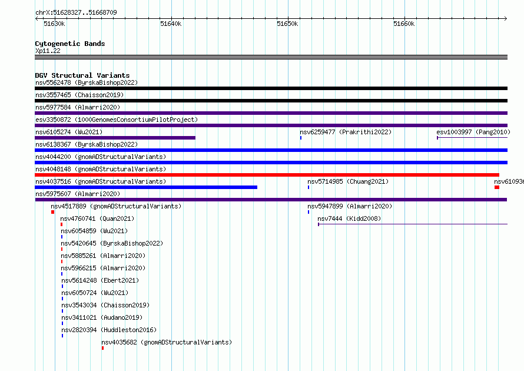Click the purple esv3350872 variant bar

tap(271, 125)
